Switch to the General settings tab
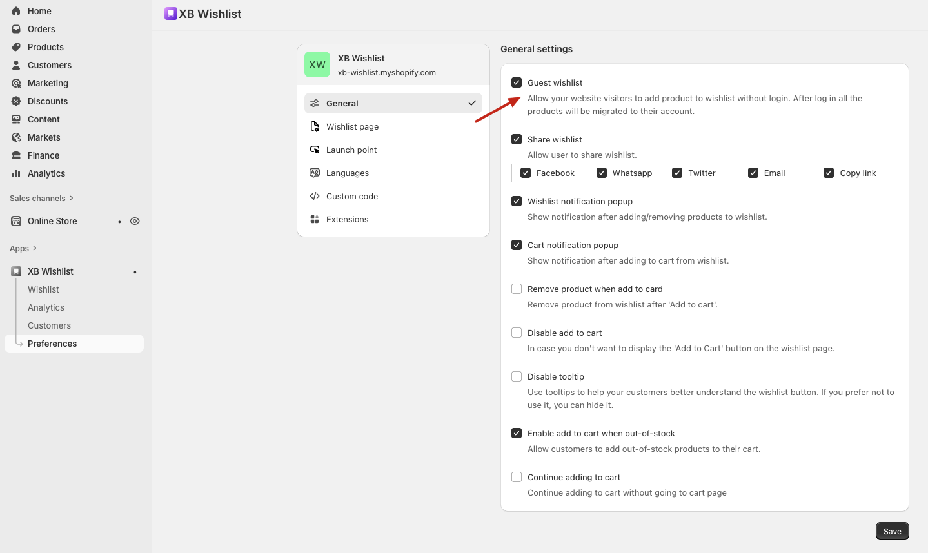Viewport: 928px width, 553px height. (x=342, y=103)
